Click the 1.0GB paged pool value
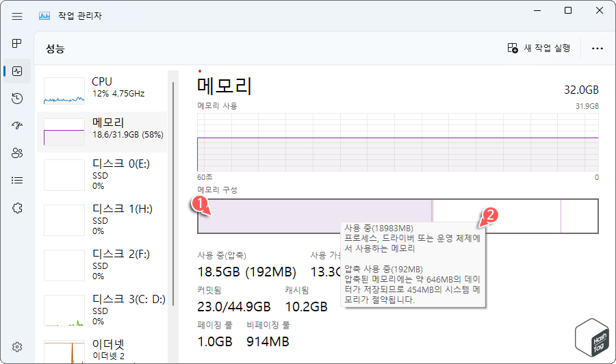Viewport: 616px width, 364px height. click(x=214, y=341)
